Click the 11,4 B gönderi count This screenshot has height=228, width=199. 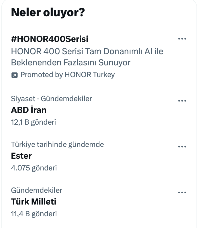point(33,214)
